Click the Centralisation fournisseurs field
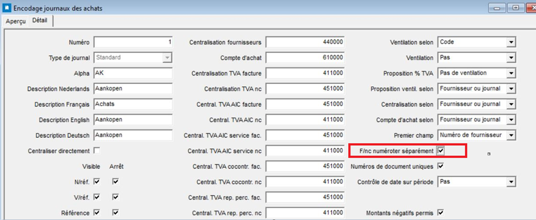 click(305, 43)
